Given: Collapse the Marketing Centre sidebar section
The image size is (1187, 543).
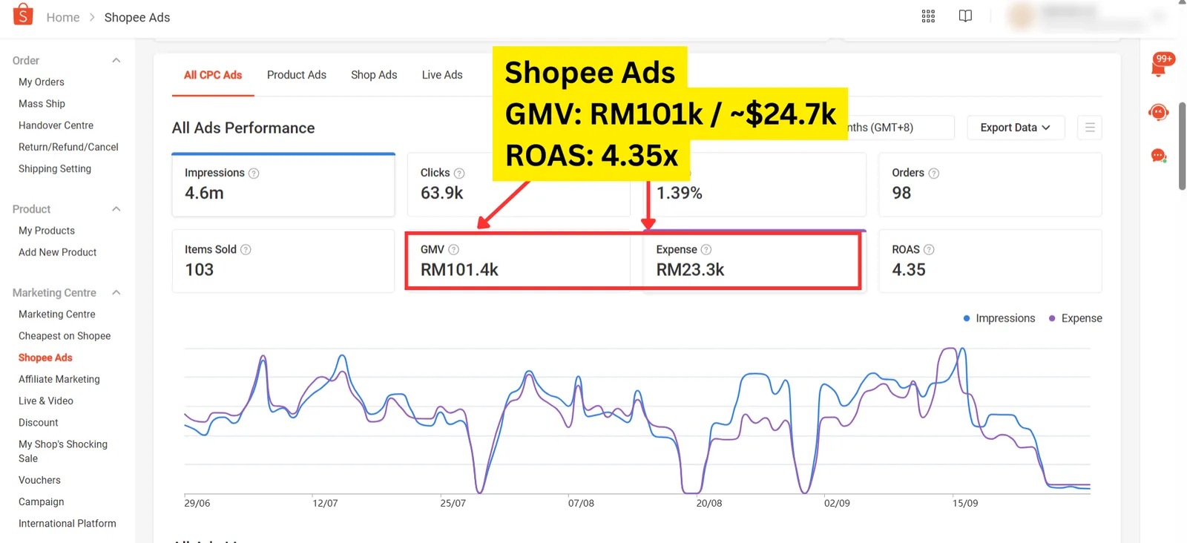Looking at the screenshot, I should click(x=116, y=293).
